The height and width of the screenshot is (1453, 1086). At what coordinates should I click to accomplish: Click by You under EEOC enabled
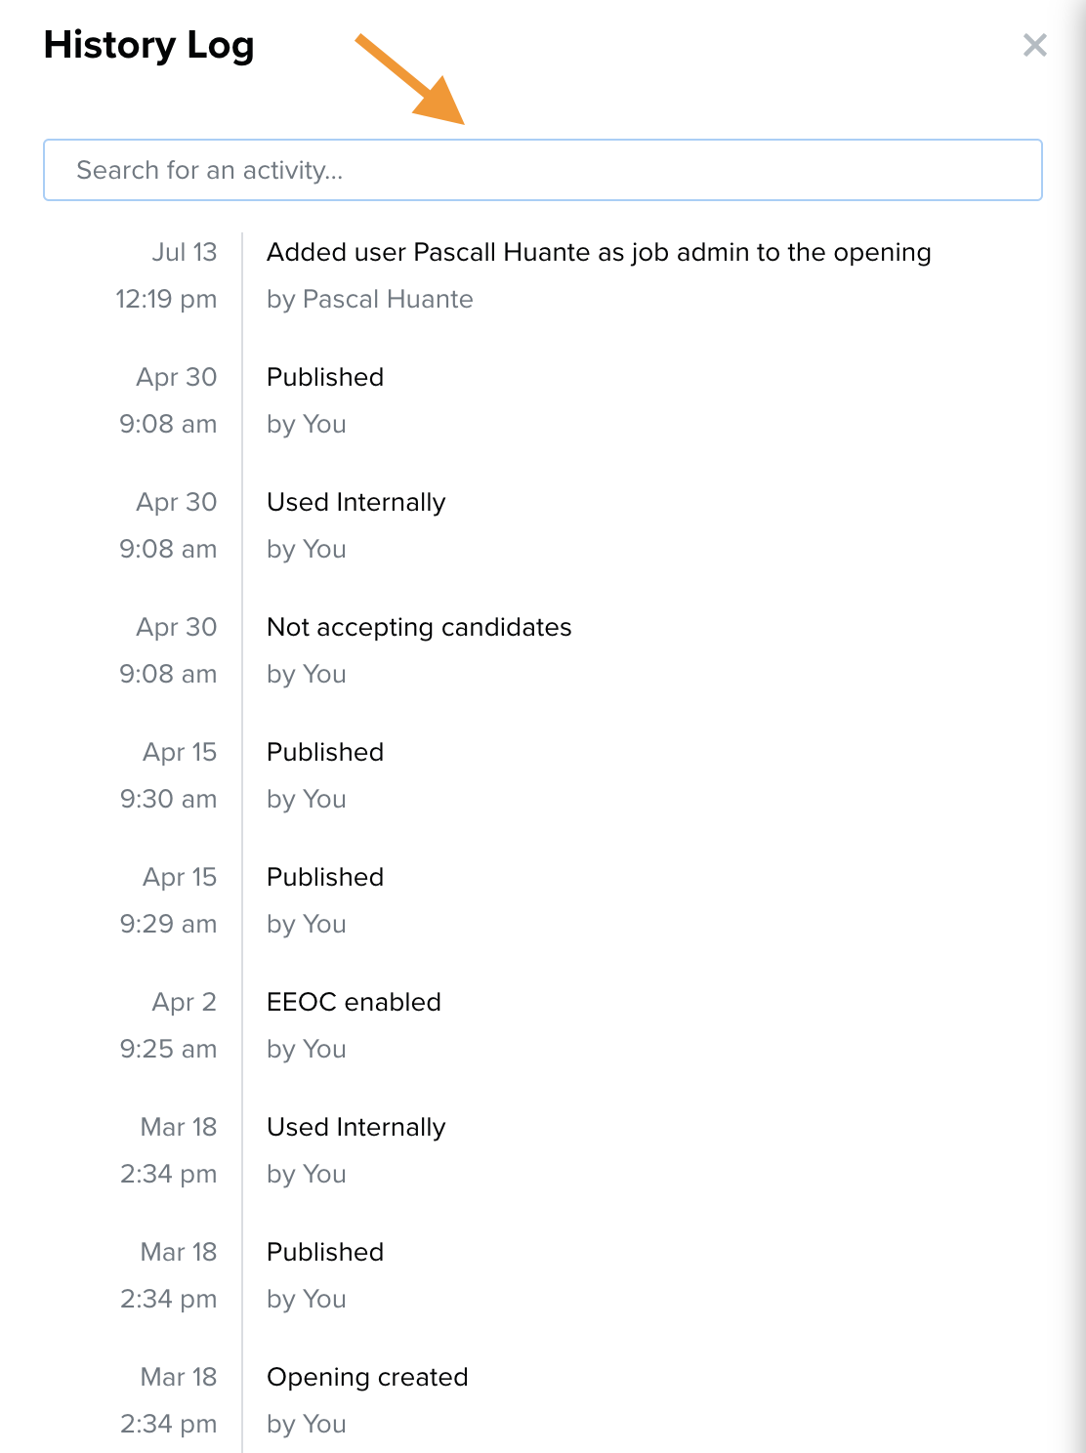pyautogui.click(x=307, y=1049)
